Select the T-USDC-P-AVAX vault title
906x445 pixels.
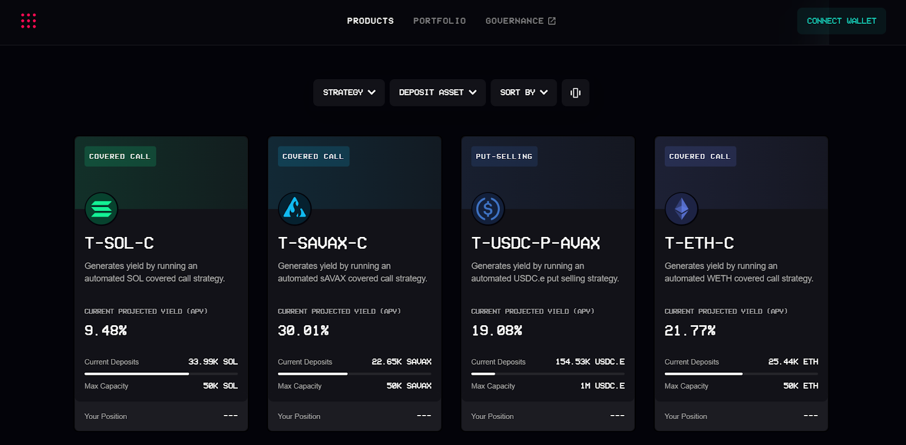535,243
